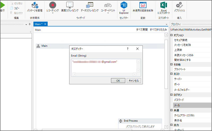Click expression editor scroll up arrow

(138, 62)
